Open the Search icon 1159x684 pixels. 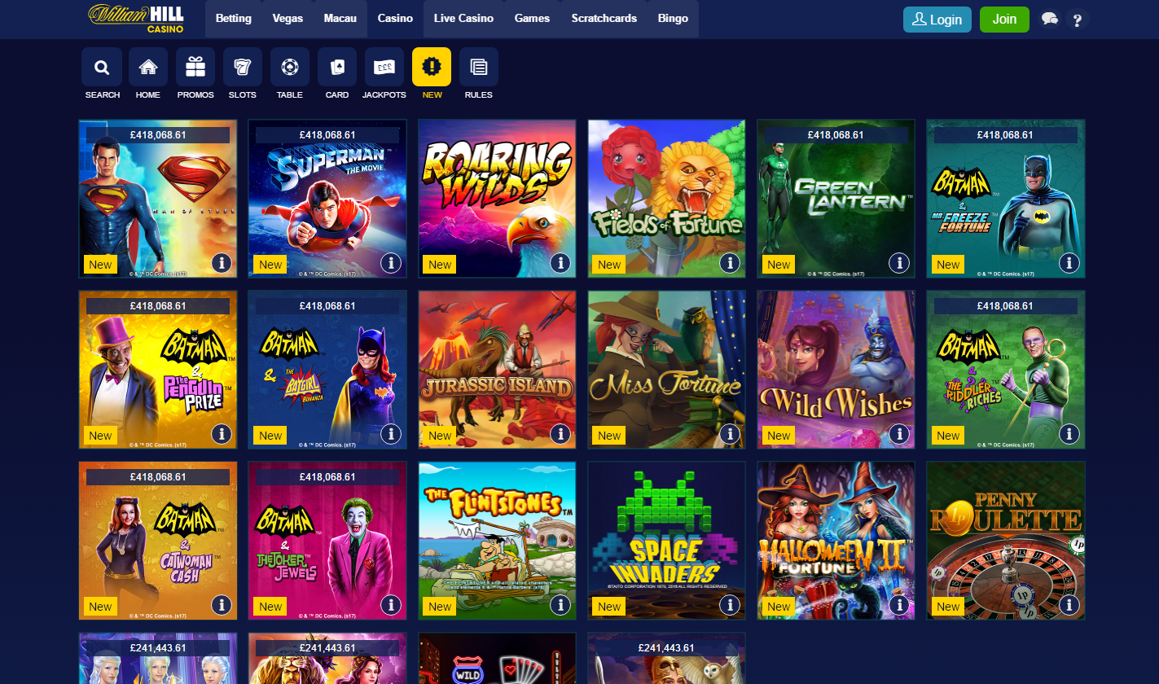pos(102,68)
